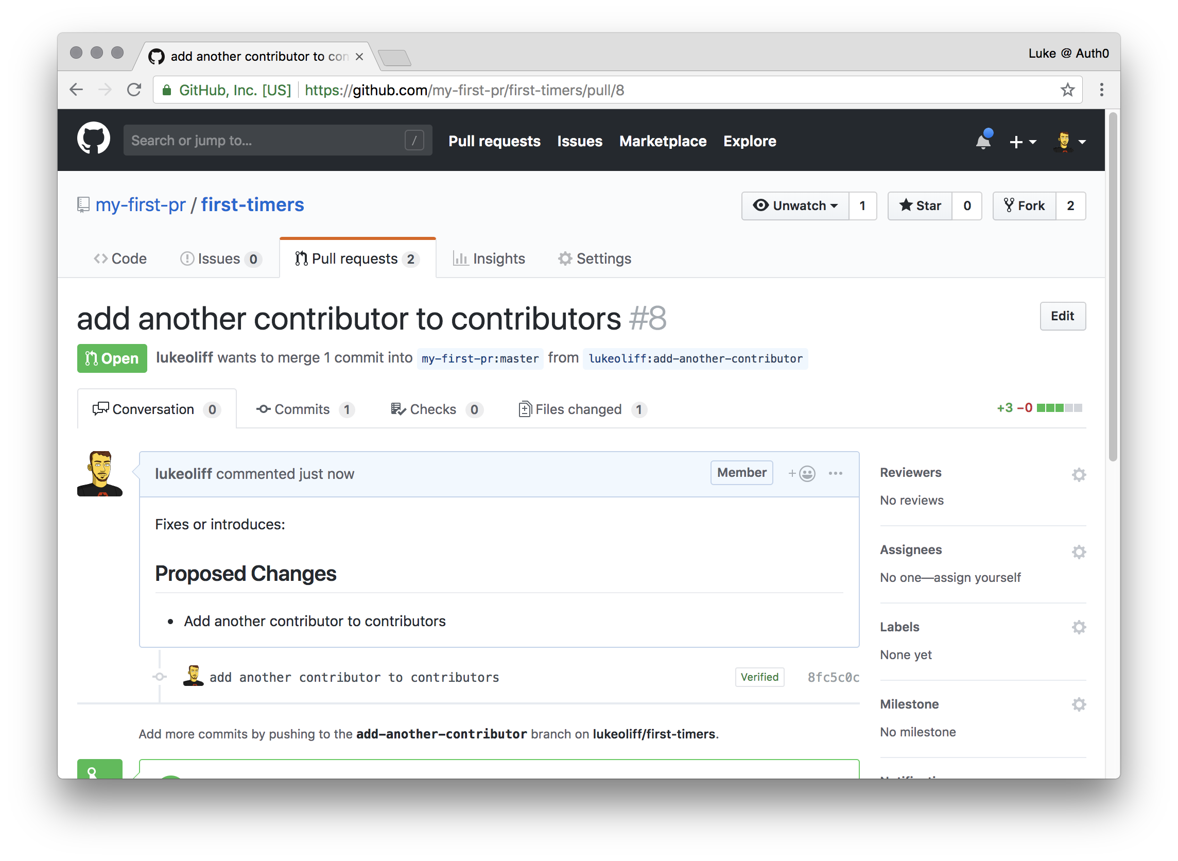Open the notifications bell icon
The image size is (1178, 861).
tap(983, 141)
